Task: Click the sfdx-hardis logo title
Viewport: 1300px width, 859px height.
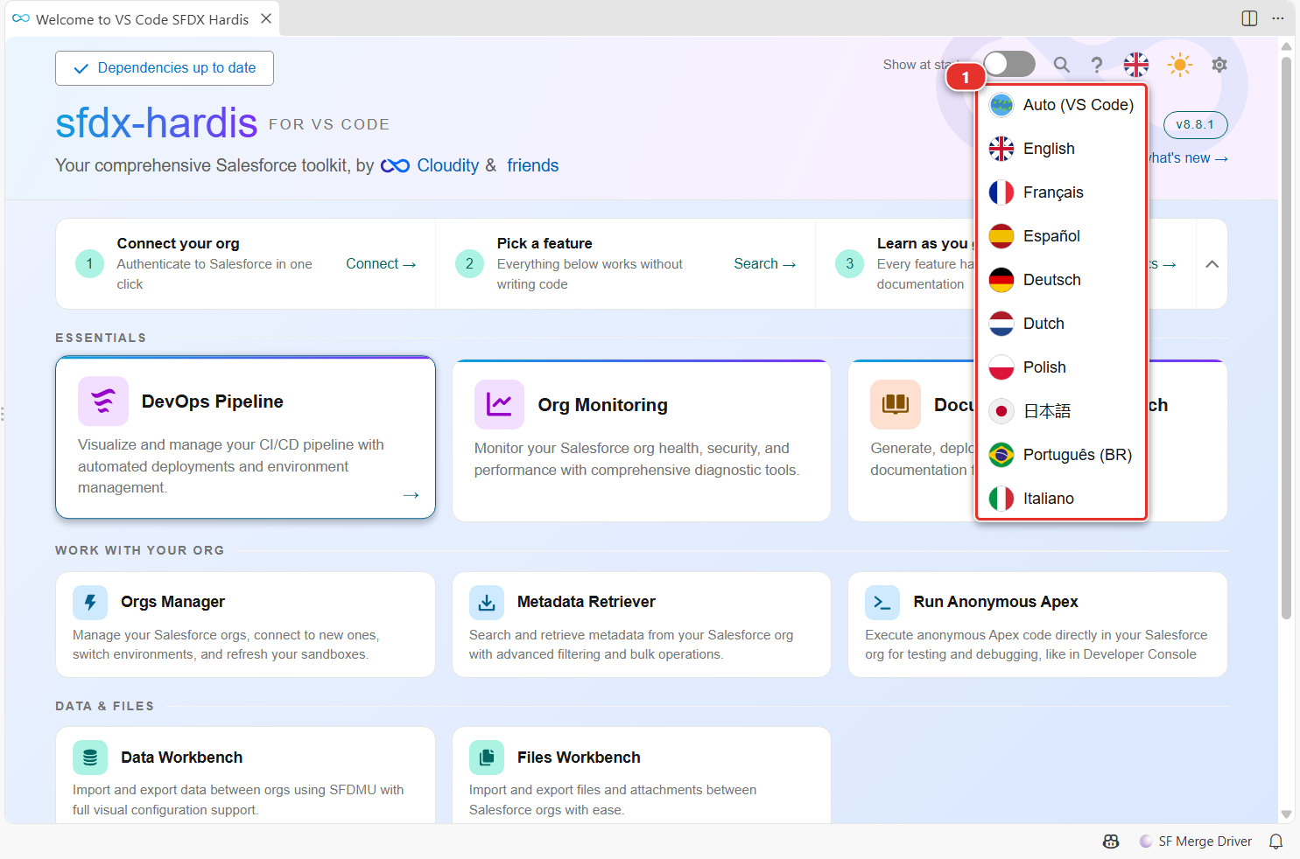Action: pos(157,123)
